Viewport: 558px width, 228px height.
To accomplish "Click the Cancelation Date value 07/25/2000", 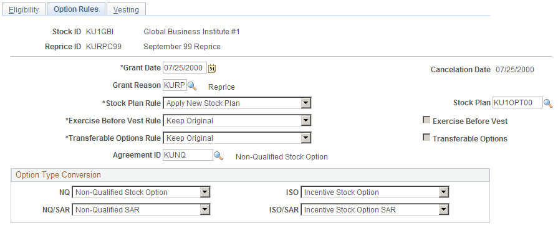I will 514,70.
